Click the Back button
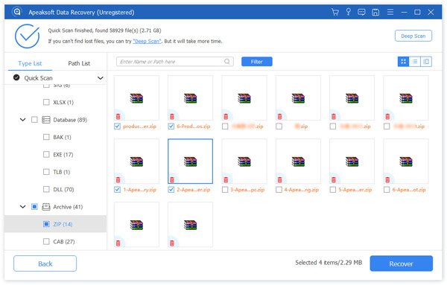Screen dimensions: 447x285 [45, 263]
